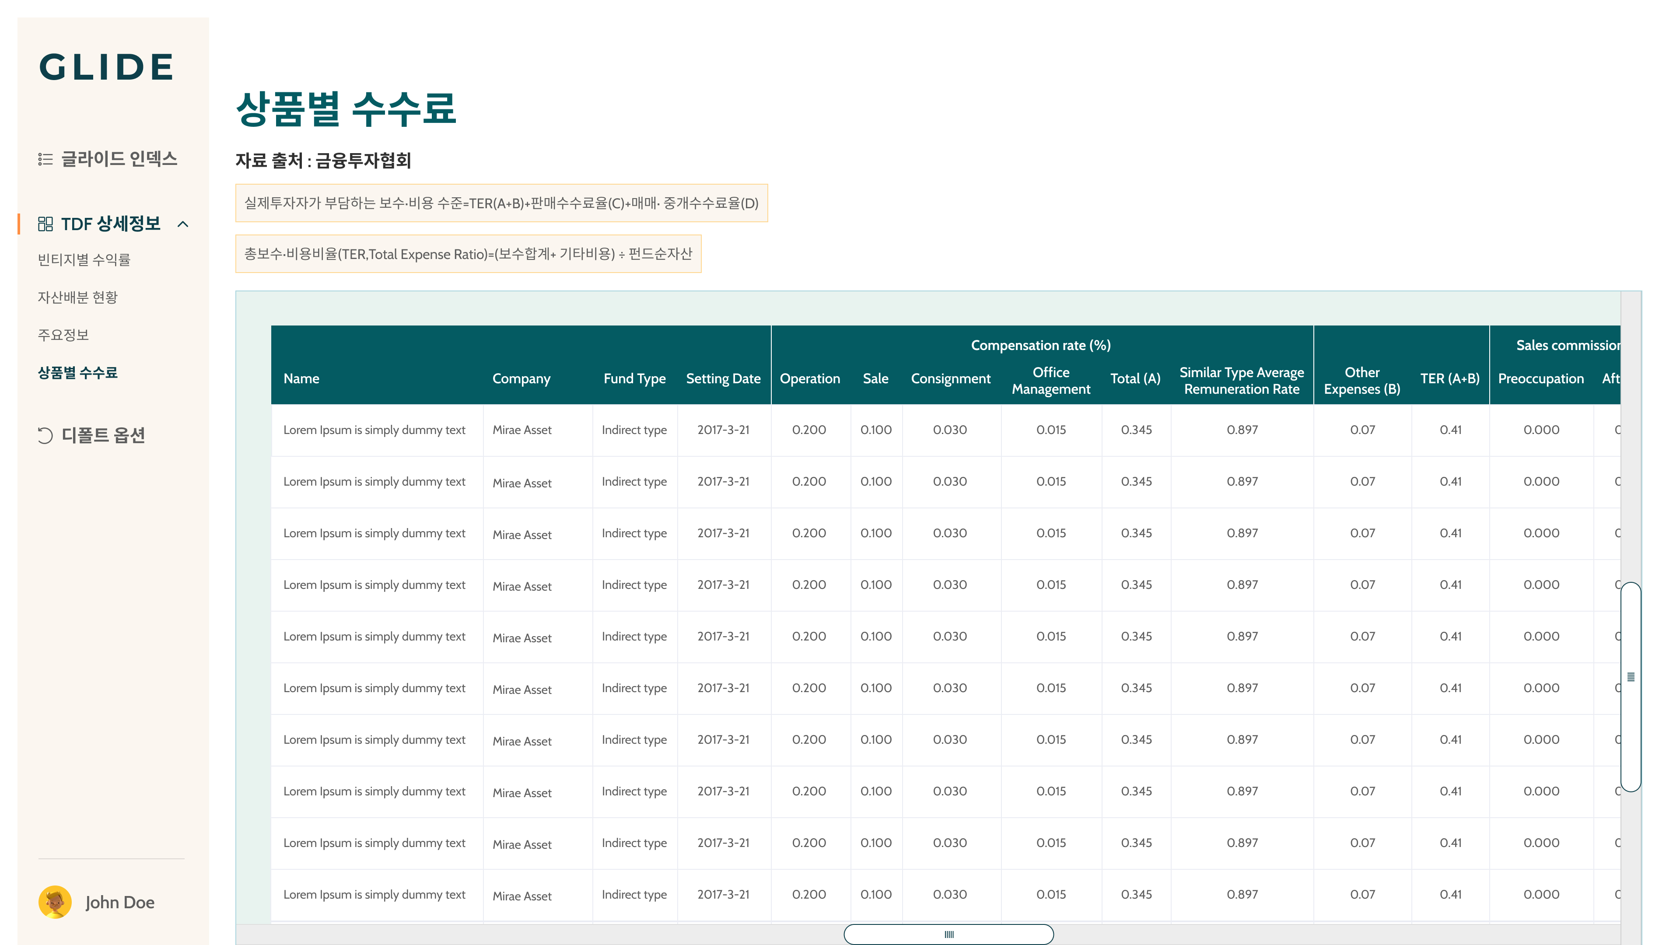Viewport: 1680px width, 945px height.
Task: Click the 상품별 수수료 page heading
Action: (x=346, y=109)
